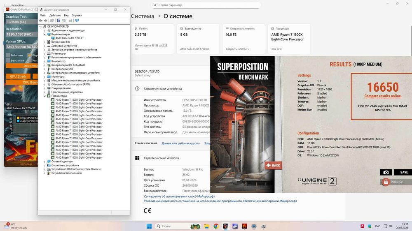The image size is (412, 231).
Task: Click the back arrow in Device Manager toolbar
Action: [40, 21]
